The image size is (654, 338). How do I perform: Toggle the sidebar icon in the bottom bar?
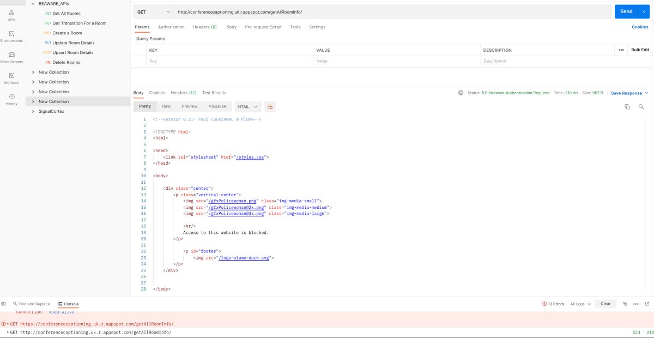tap(4, 304)
